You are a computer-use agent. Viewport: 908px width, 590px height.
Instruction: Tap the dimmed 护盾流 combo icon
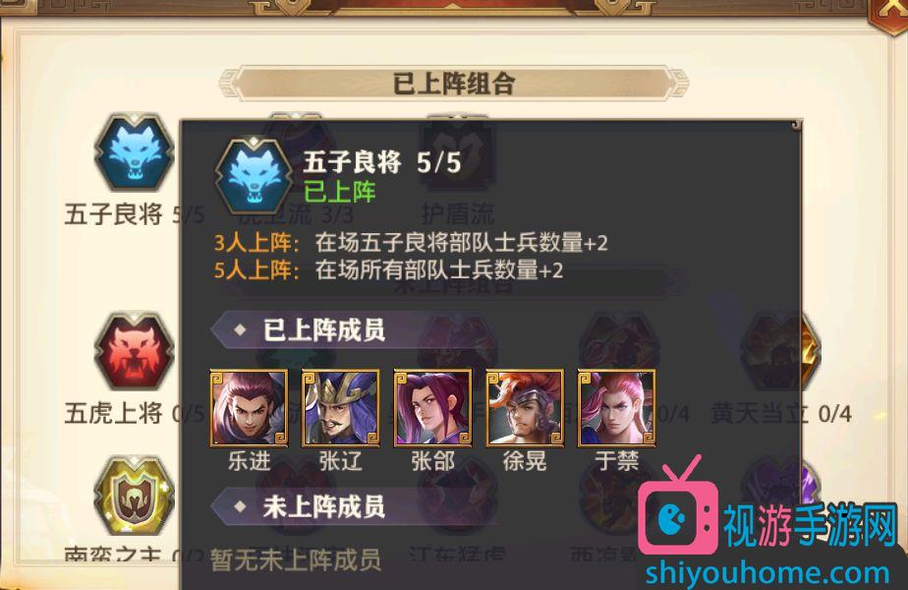458,153
